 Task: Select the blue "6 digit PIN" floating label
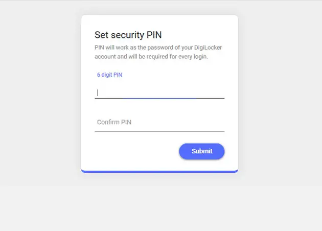(110, 75)
